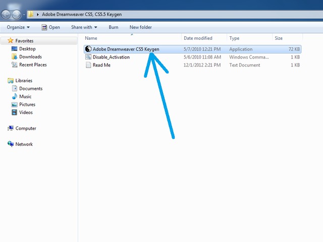Click the 5/7/2010 12:21 PM date cell
Image resolution: width=323 pixels, height=242 pixels.
[x=202, y=49]
